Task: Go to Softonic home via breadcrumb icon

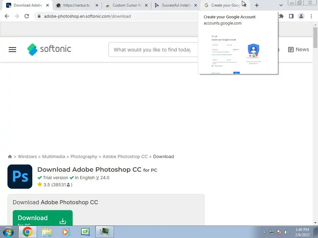Action: (10, 156)
